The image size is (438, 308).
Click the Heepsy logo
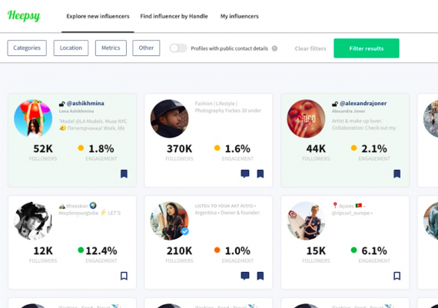tap(24, 15)
